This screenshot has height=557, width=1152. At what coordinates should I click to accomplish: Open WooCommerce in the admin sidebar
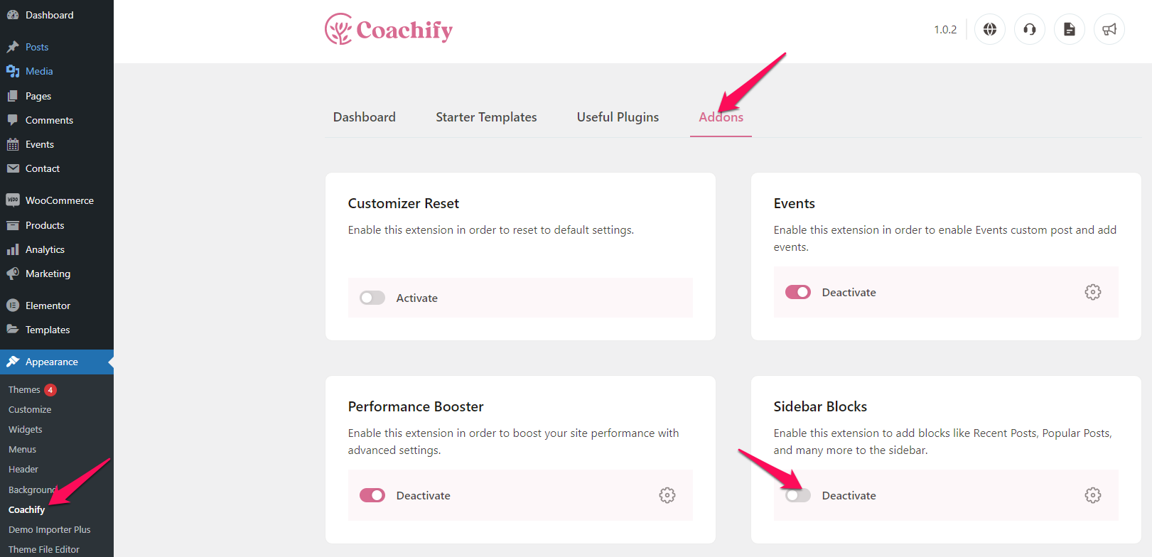(59, 200)
